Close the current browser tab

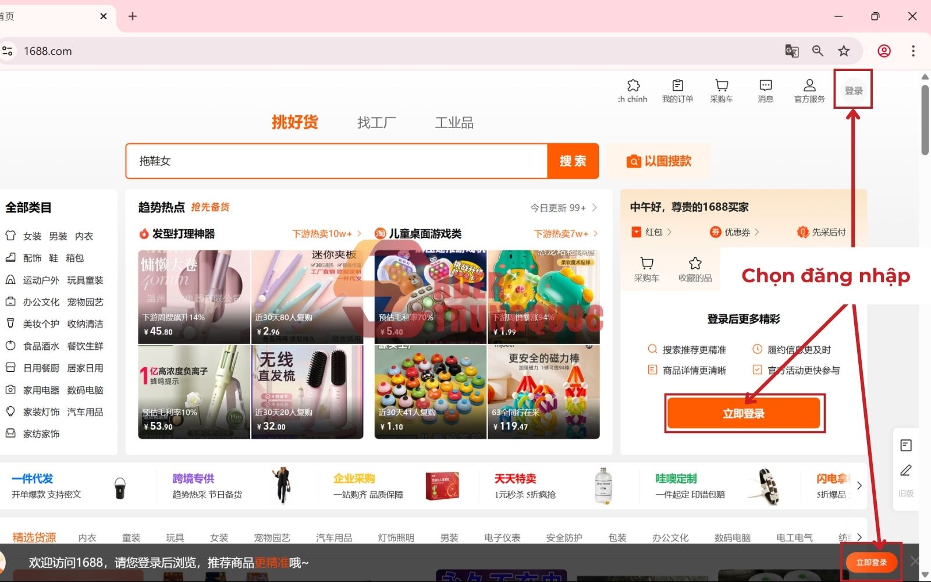pos(104,16)
